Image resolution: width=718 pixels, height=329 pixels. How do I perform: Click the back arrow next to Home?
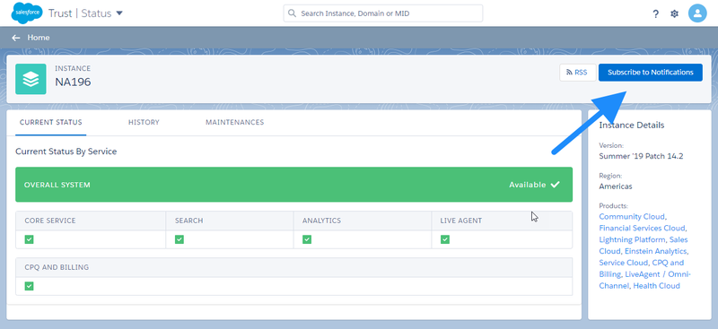click(x=16, y=38)
